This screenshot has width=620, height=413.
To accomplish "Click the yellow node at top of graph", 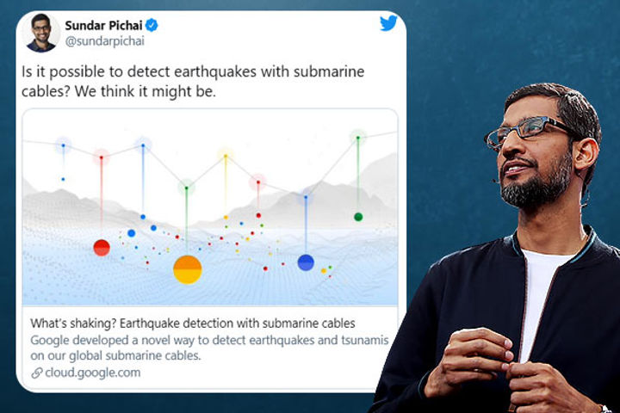I will [226, 156].
